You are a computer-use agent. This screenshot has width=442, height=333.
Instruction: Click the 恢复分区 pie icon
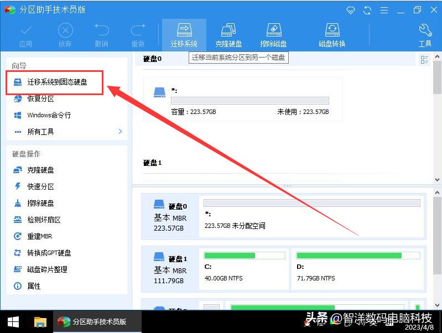[x=18, y=98]
